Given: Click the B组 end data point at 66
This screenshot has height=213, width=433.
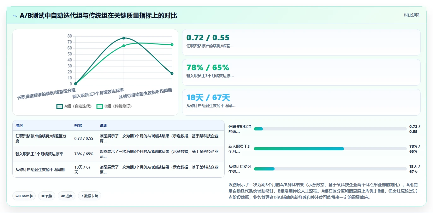Looking at the screenshot, I should point(172,44).
